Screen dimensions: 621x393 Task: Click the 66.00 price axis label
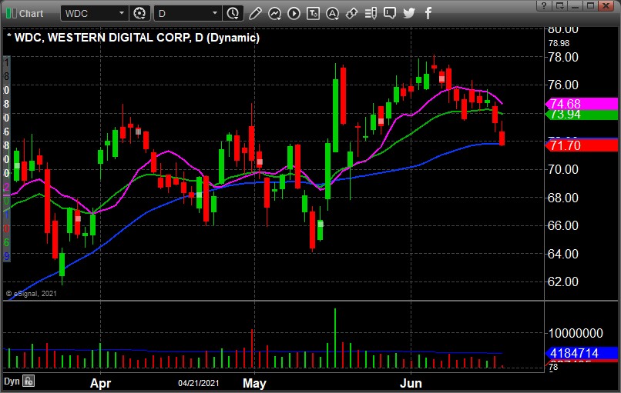[x=562, y=225]
